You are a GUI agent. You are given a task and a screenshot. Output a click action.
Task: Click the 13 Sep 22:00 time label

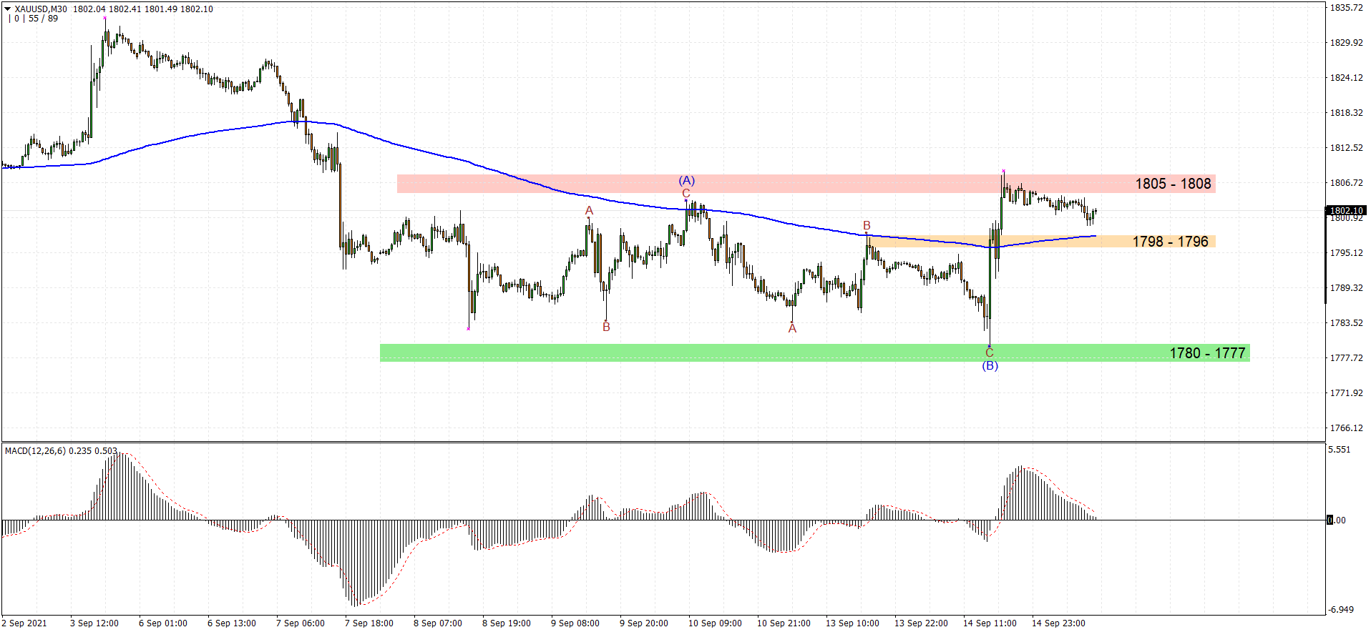pyautogui.click(x=921, y=623)
